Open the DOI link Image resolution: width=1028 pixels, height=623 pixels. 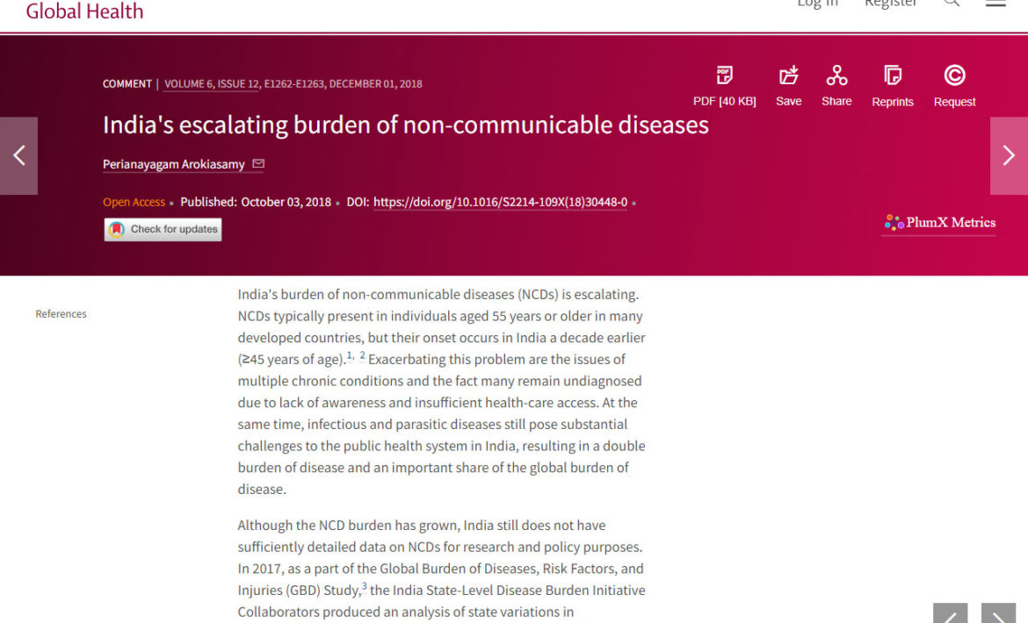point(500,202)
